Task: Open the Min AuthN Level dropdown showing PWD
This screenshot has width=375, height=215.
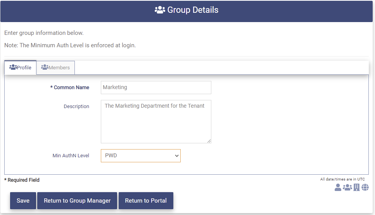Action: tap(140, 156)
